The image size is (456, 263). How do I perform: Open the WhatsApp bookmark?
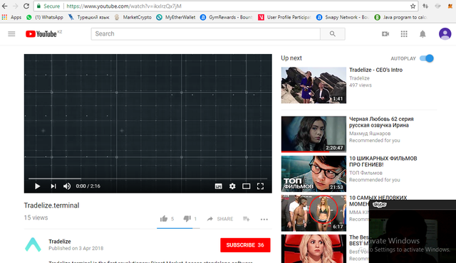(45, 17)
